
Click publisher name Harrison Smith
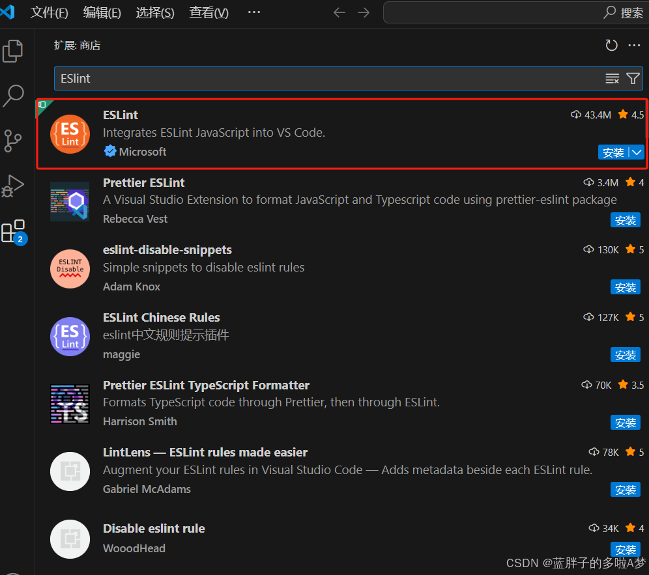click(x=140, y=421)
